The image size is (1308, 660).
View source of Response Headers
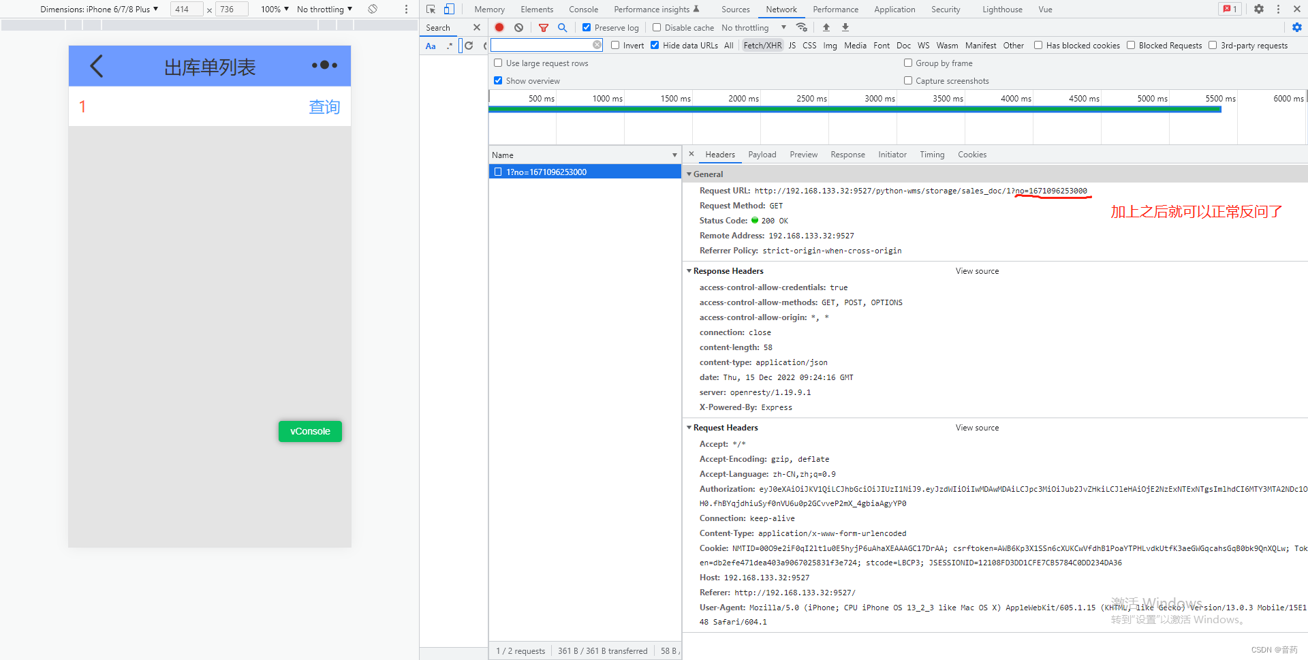[x=977, y=270]
